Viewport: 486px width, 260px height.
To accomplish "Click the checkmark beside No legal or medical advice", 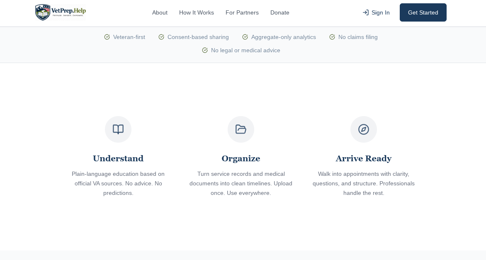I will click(x=205, y=50).
